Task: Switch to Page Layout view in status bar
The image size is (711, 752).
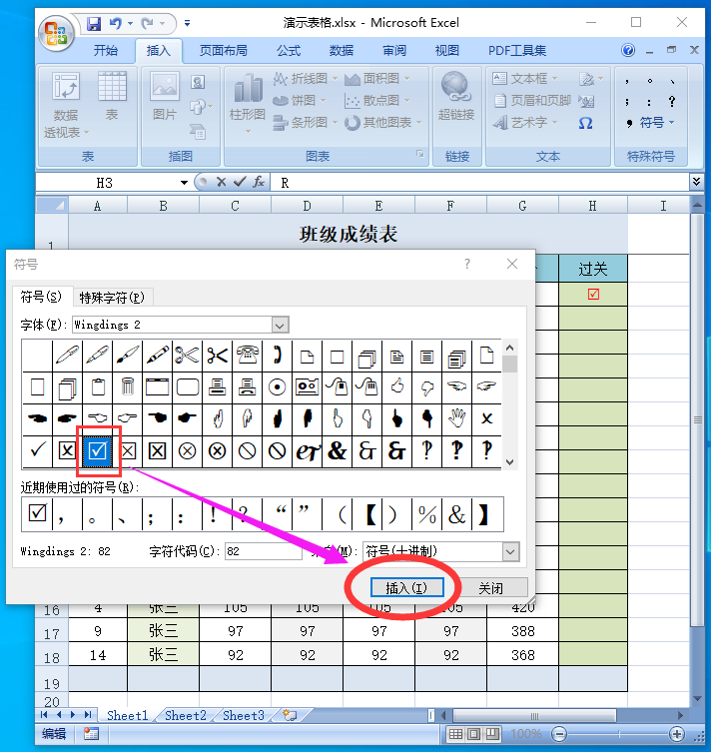Action: 473,734
